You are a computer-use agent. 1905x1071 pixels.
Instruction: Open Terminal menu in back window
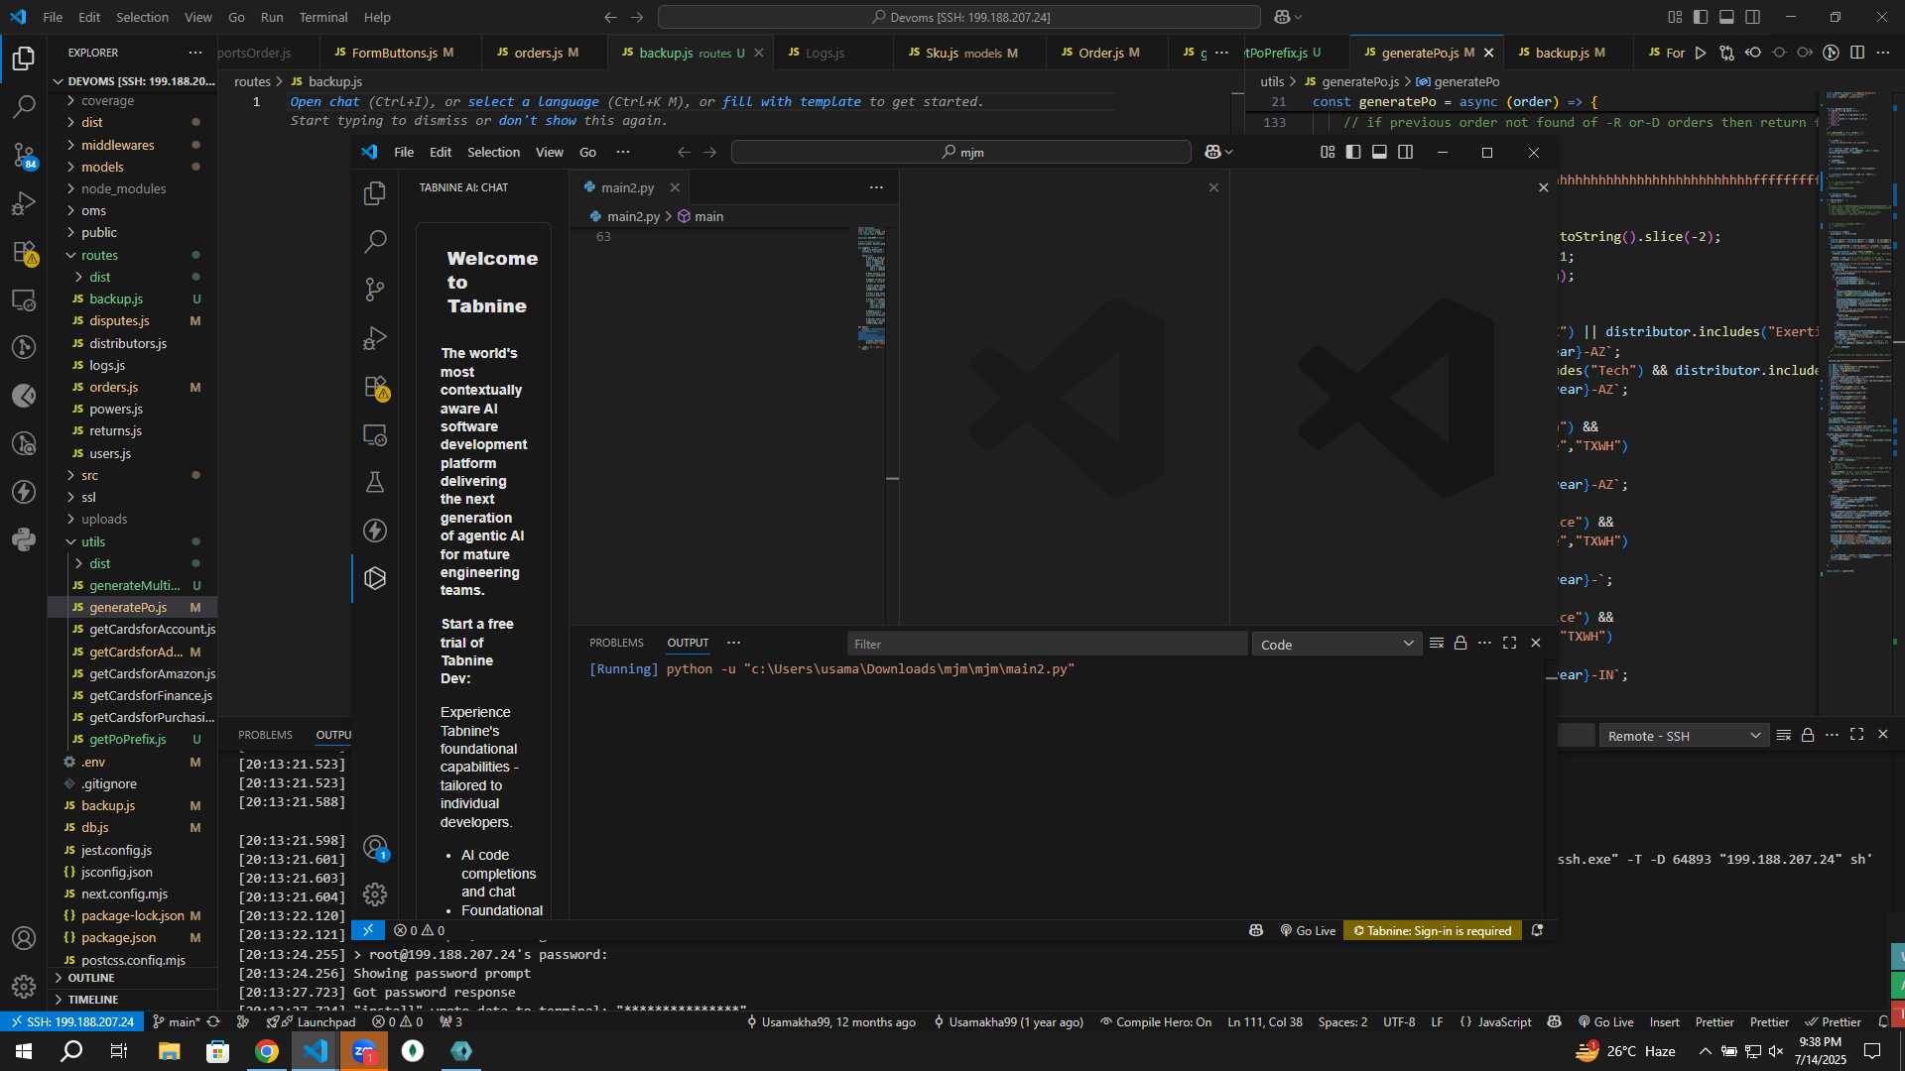(323, 17)
